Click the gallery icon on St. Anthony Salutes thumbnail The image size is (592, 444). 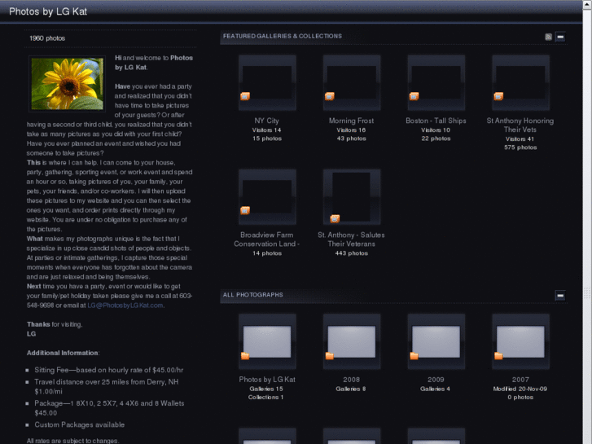(x=335, y=219)
